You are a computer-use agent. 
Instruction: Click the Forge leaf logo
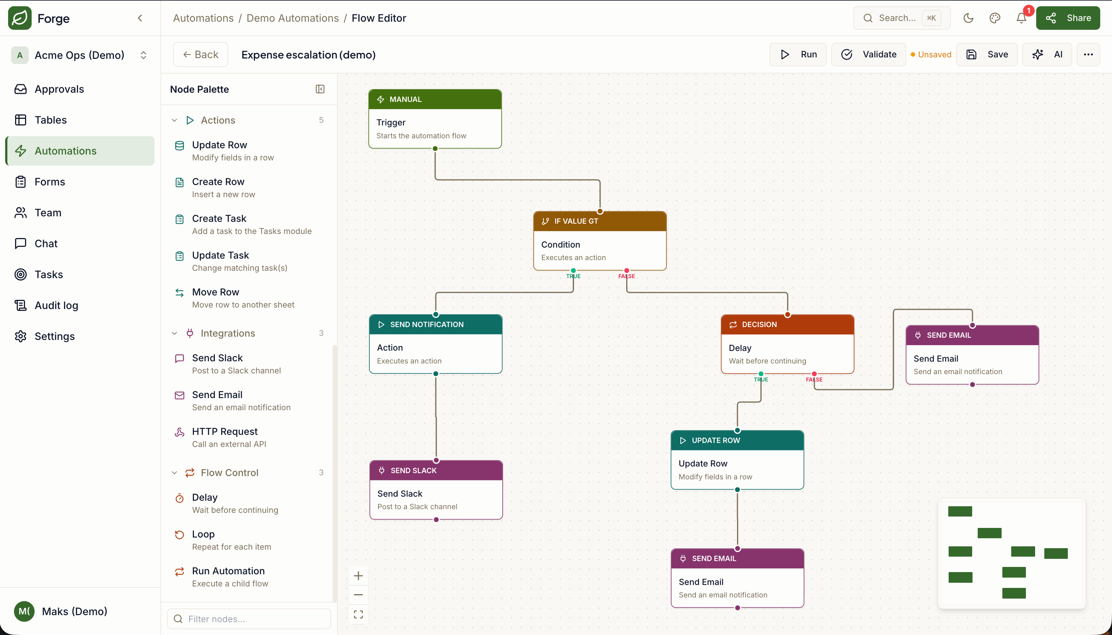pos(20,18)
